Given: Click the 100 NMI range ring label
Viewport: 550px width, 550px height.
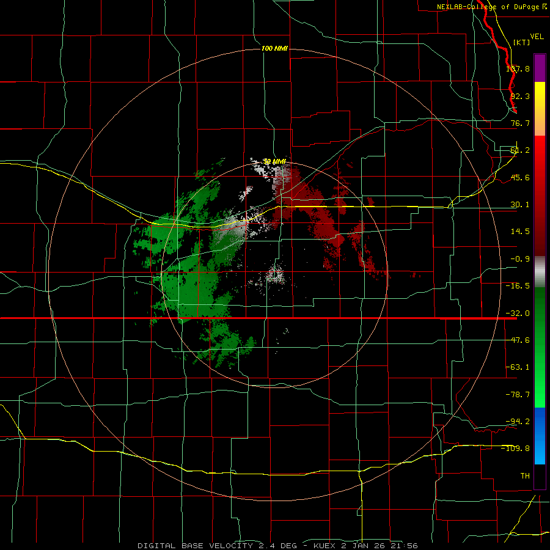Looking at the screenshot, I should point(274,48).
